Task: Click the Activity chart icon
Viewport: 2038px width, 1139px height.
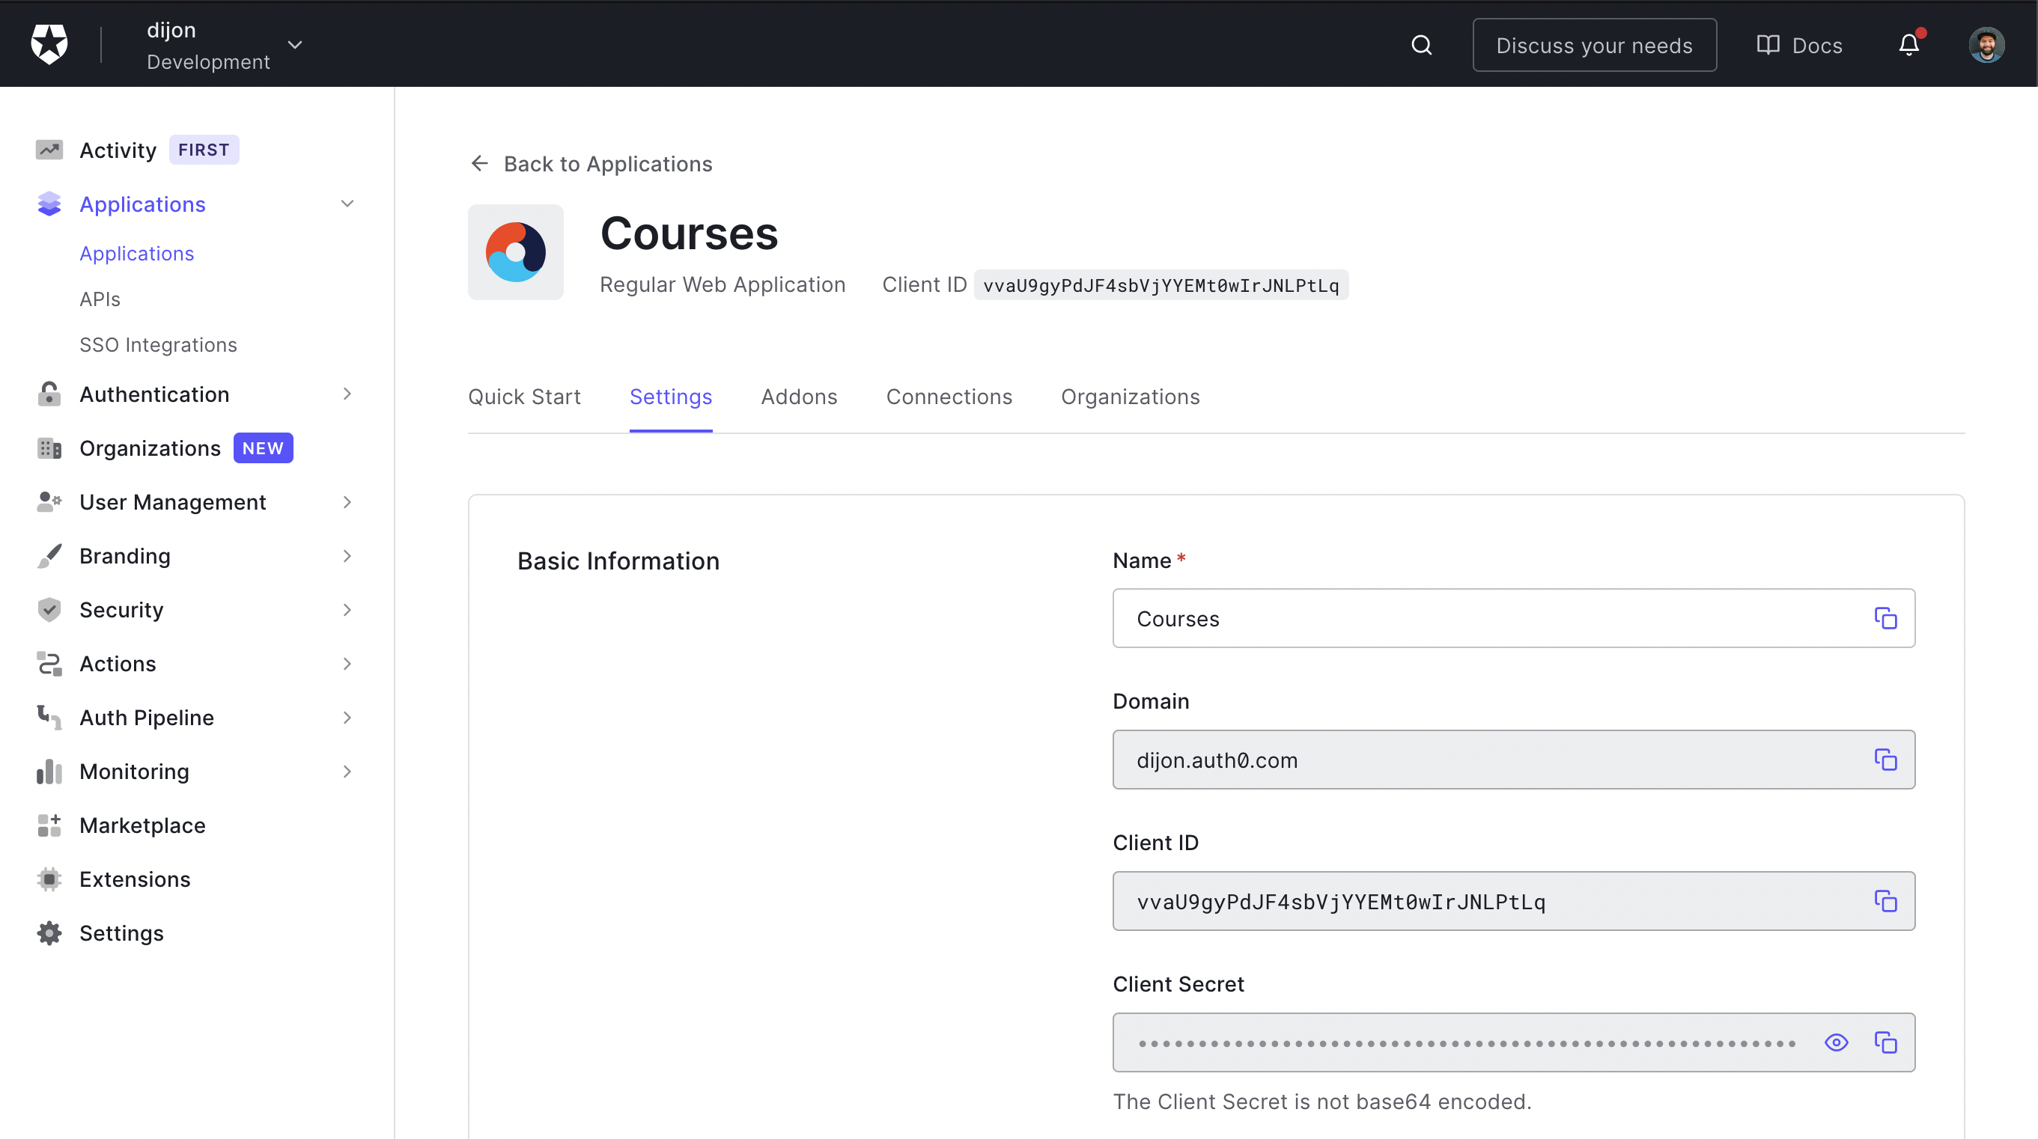Action: pyautogui.click(x=49, y=150)
